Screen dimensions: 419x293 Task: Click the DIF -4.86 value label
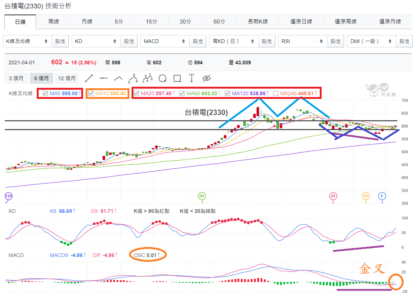tap(105, 255)
